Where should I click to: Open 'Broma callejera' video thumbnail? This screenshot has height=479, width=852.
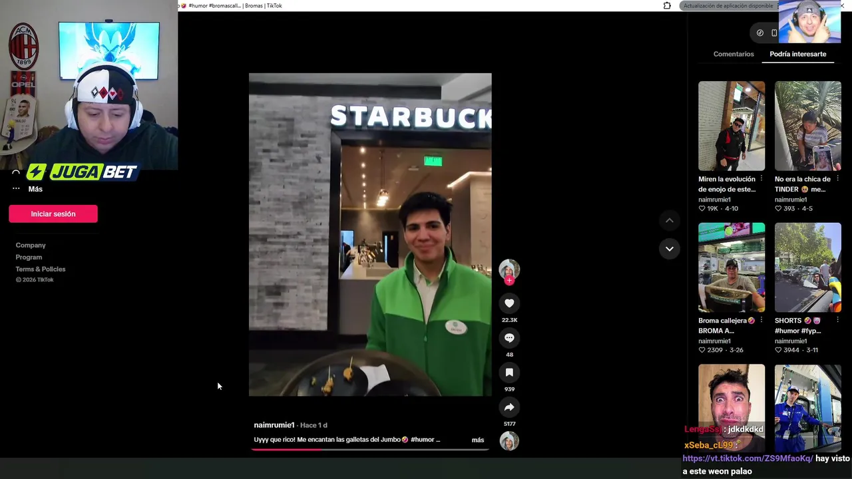[732, 267]
